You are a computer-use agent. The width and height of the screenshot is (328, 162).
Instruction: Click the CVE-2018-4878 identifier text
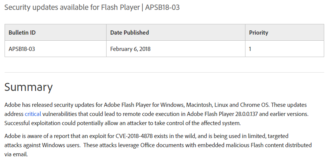134,136
